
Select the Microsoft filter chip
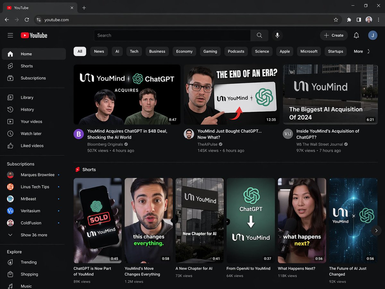tap(309, 51)
